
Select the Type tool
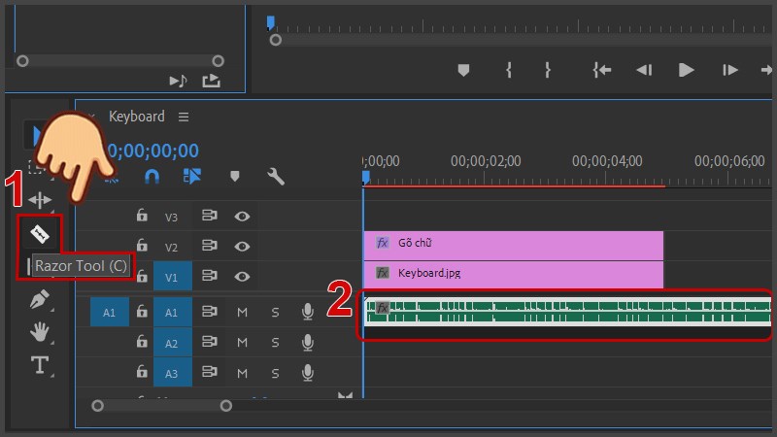(x=40, y=365)
